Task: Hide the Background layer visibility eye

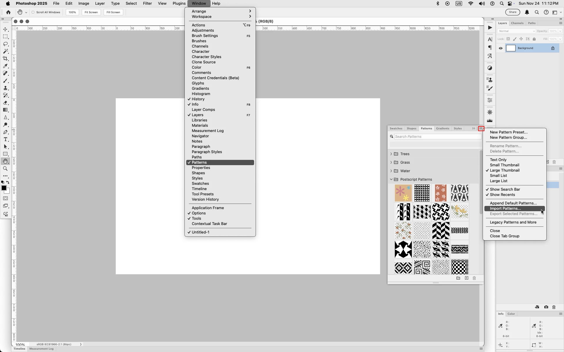Action: tap(501, 48)
